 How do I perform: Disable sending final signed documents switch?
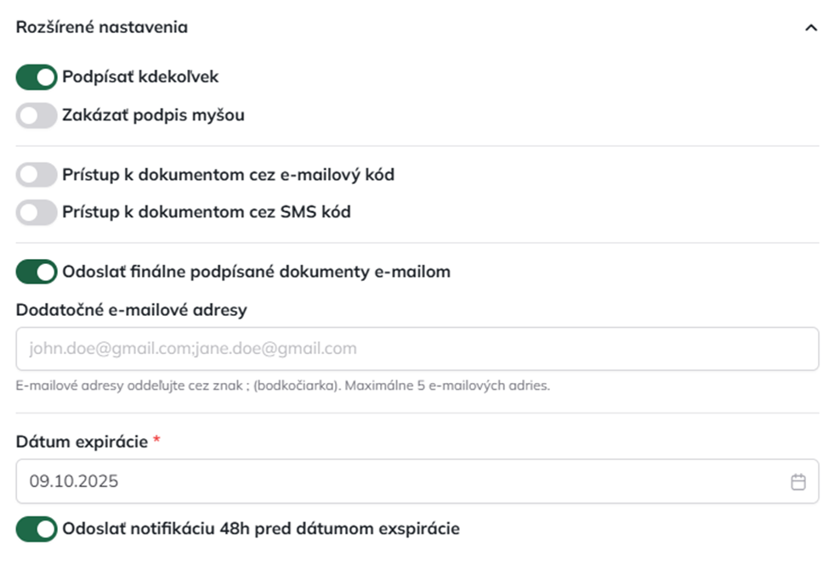pyautogui.click(x=37, y=272)
